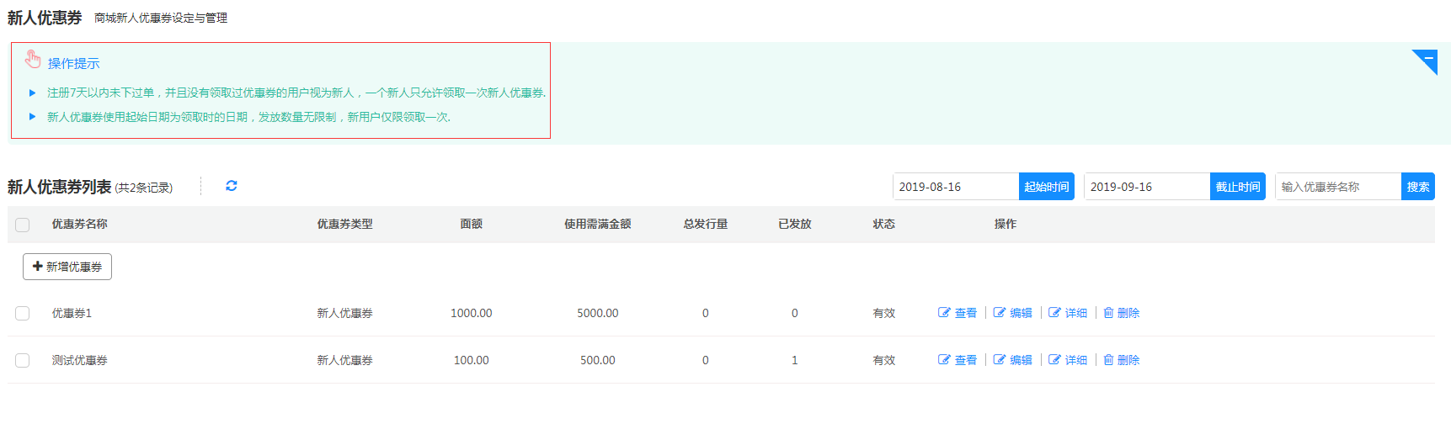1451x445 pixels.
Task: Check the box for the 优惠券1 row
Action: click(x=23, y=313)
